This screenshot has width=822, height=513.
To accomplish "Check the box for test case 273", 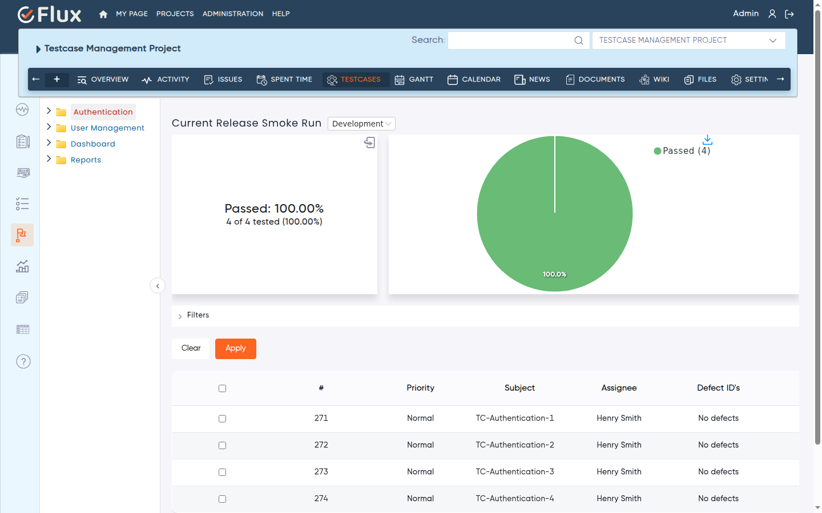I will 222,472.
